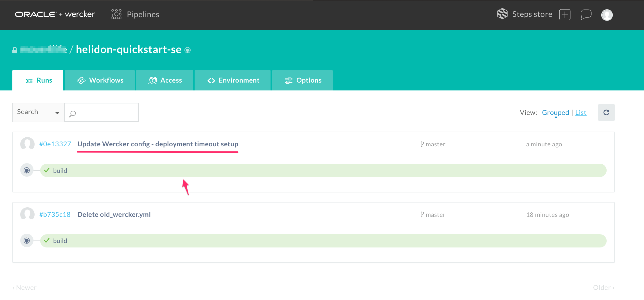644x300 pixels.
Task: Click 'a minute ago' timestamp
Action: 544,144
